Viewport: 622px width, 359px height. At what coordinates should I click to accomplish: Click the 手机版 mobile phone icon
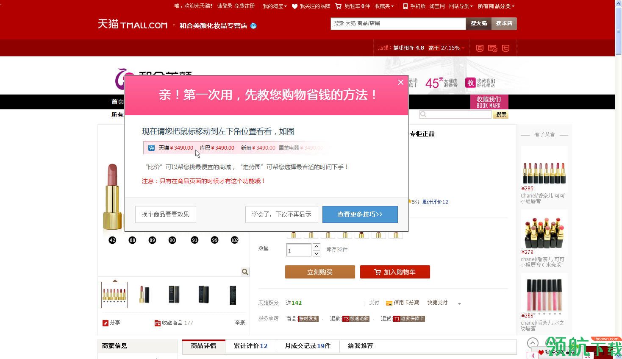point(405,6)
